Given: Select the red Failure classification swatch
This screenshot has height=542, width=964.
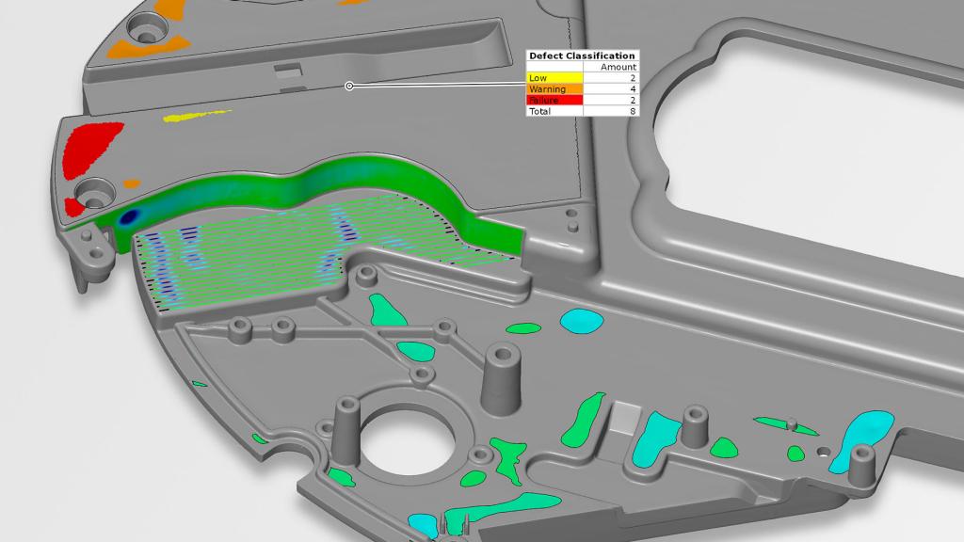Looking at the screenshot, I should pos(554,100).
